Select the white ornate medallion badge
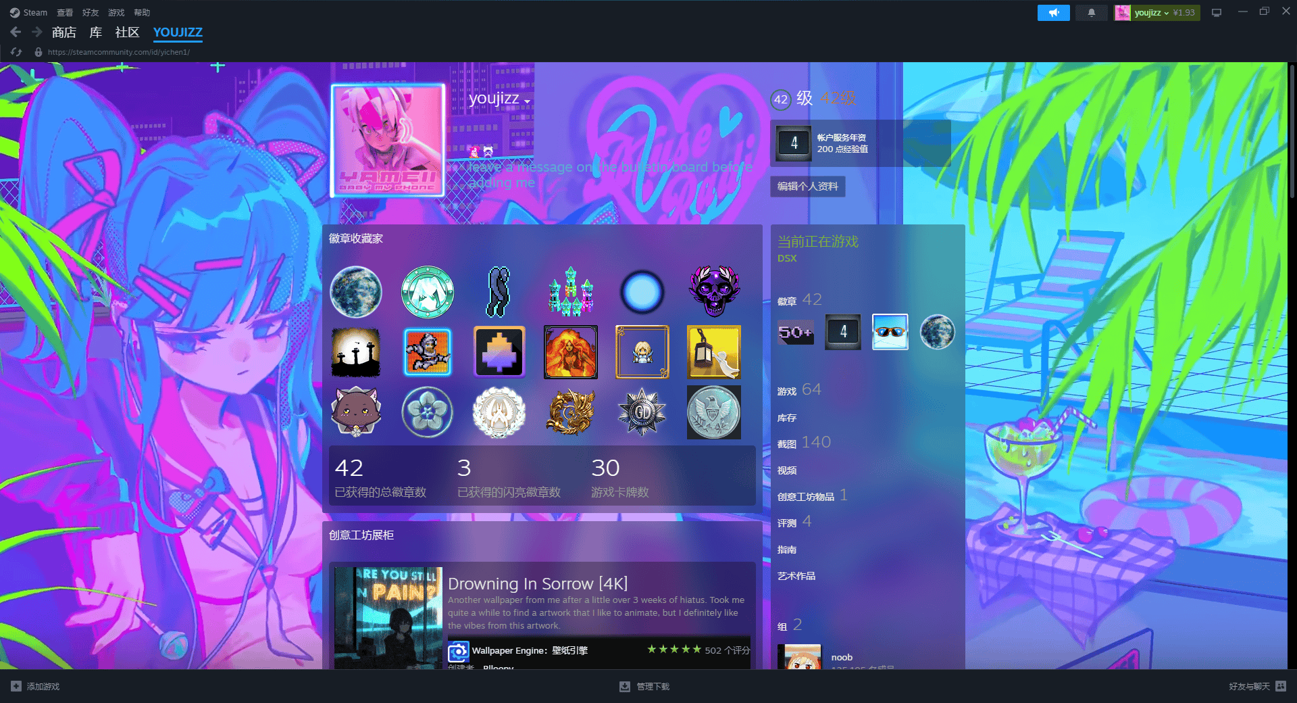1297x703 pixels. pos(499,412)
